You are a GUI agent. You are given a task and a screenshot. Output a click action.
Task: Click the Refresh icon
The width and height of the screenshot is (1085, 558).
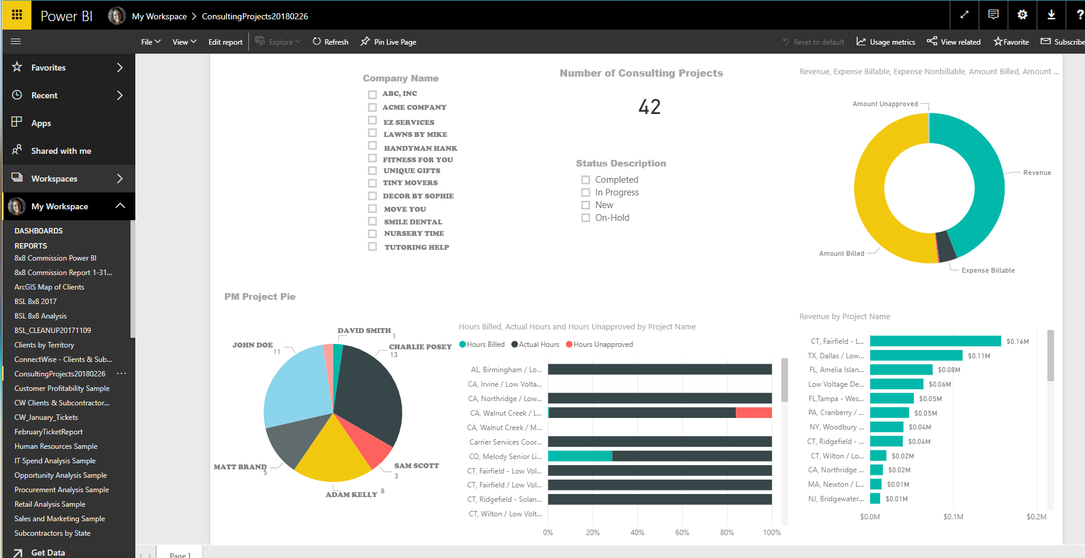[317, 42]
